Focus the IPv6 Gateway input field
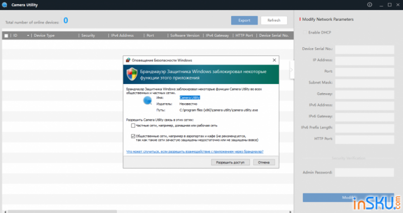The height and width of the screenshot is (213, 403). (x=364, y=117)
